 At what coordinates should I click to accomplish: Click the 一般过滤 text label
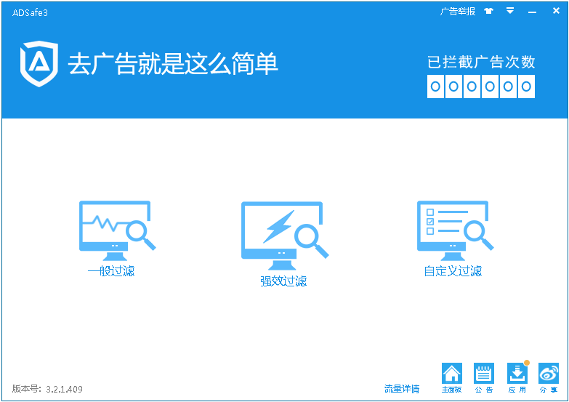(x=111, y=271)
